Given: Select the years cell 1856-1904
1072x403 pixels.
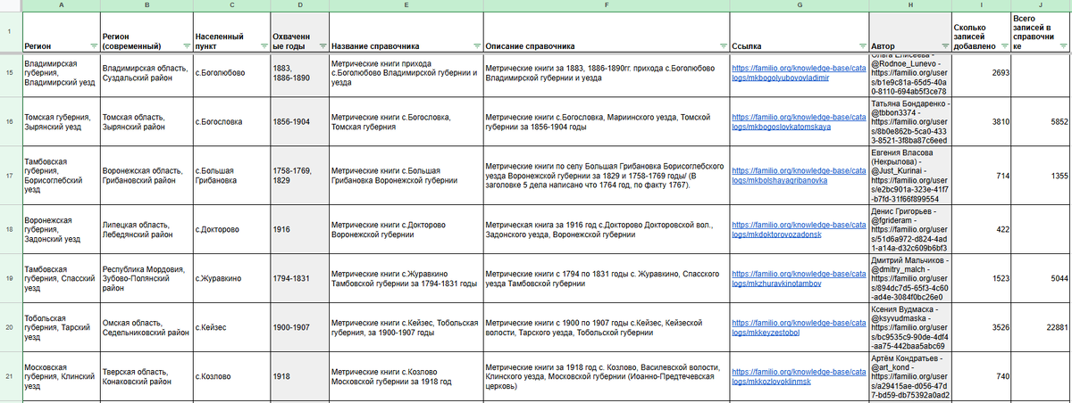Looking at the screenshot, I should 298,122.
